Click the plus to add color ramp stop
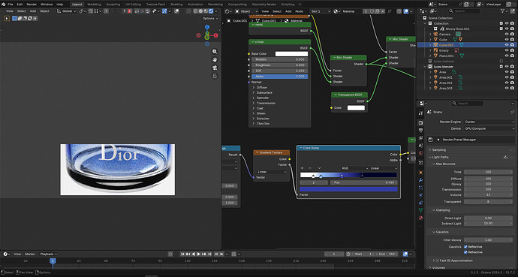518x277 pixels. 302,168
